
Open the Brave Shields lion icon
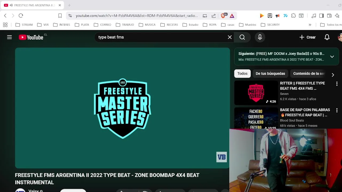[223, 15]
